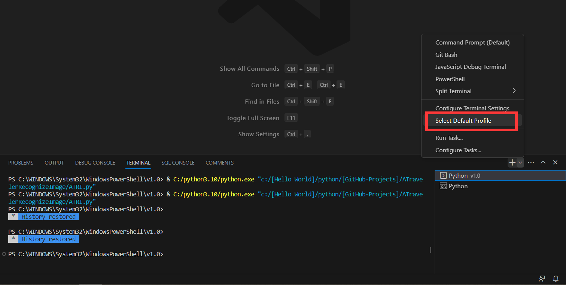Maximize the panel using the chevron-up icon
The height and width of the screenshot is (285, 566).
543,162
